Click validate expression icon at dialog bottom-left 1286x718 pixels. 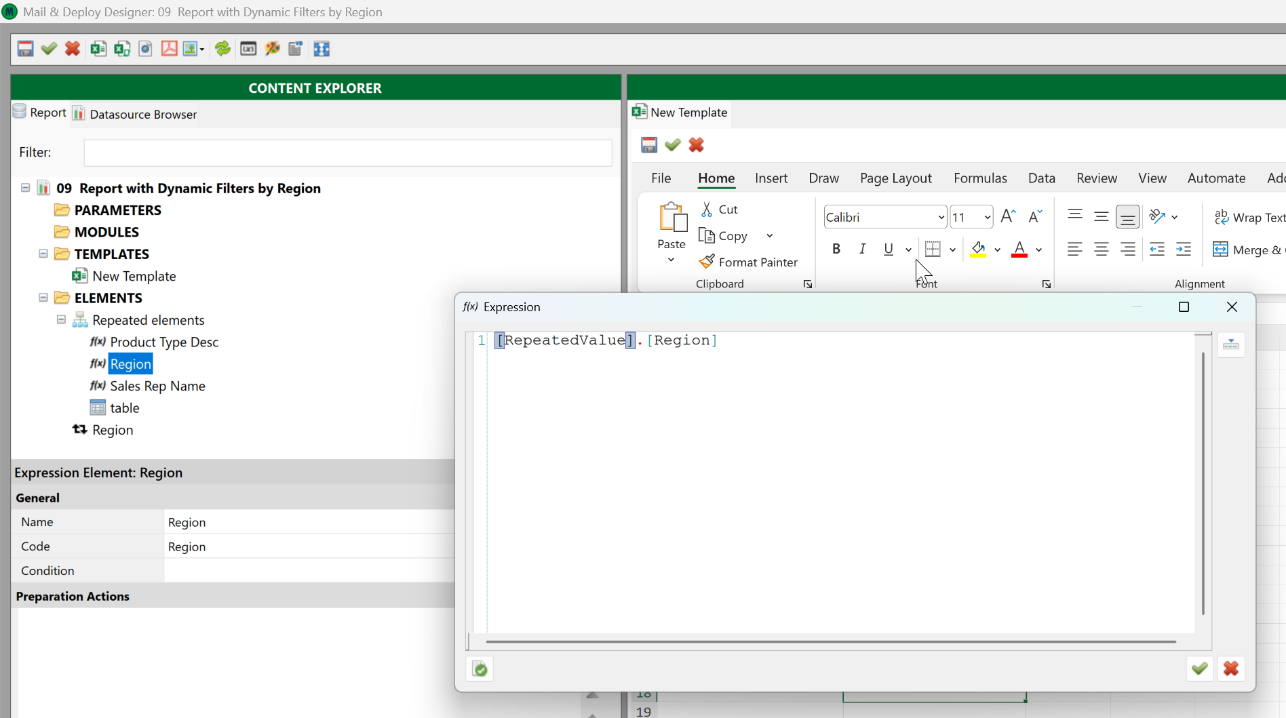pyautogui.click(x=480, y=669)
